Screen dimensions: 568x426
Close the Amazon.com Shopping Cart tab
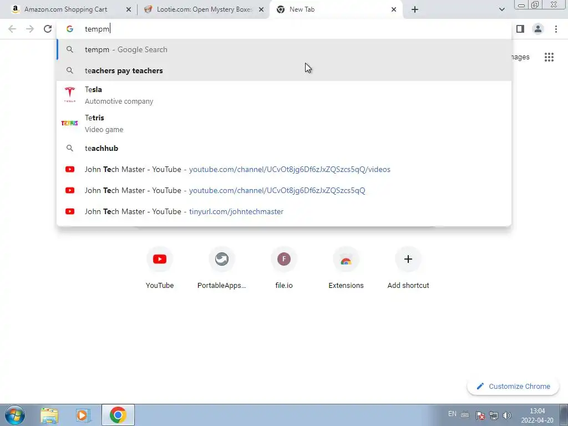pyautogui.click(x=128, y=10)
